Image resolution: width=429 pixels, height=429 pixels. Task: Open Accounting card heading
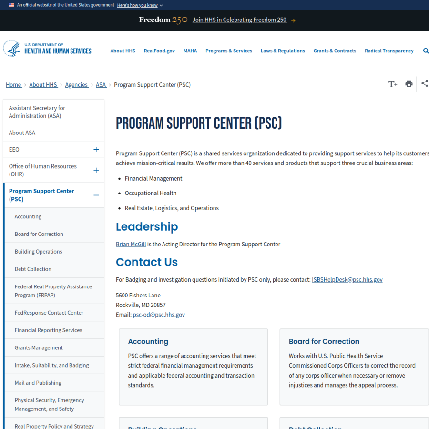tap(148, 341)
